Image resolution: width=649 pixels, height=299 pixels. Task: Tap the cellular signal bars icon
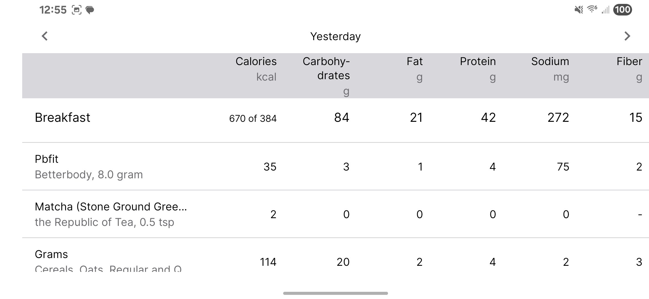pyautogui.click(x=605, y=10)
